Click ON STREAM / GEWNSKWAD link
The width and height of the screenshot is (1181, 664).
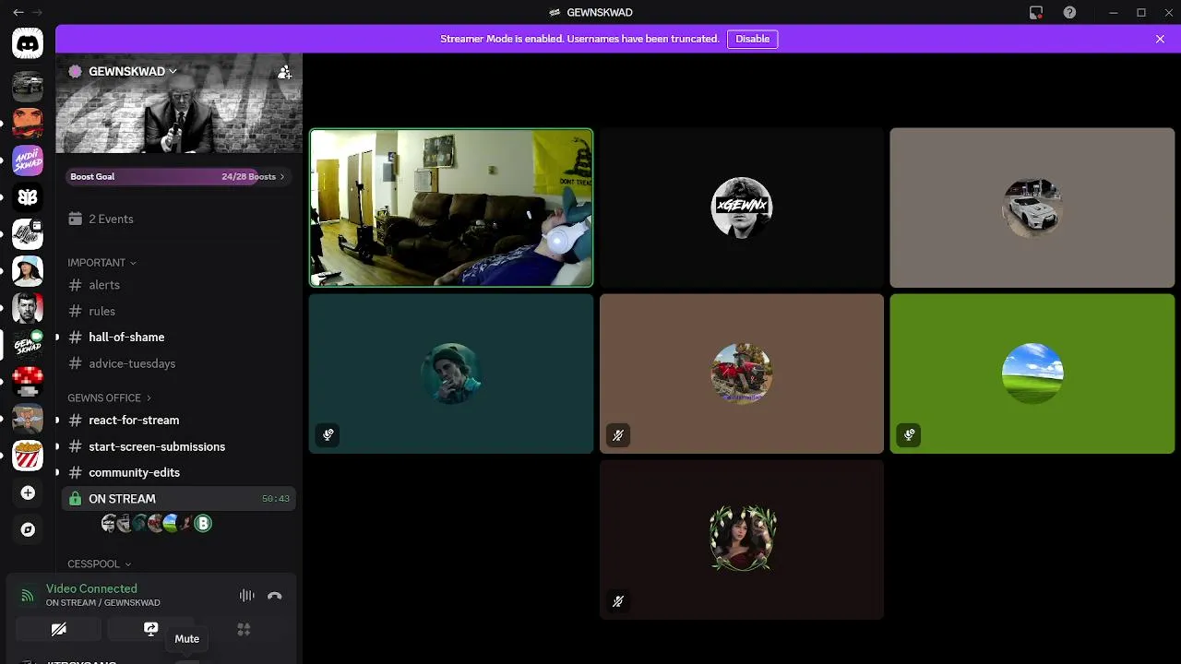click(x=103, y=603)
